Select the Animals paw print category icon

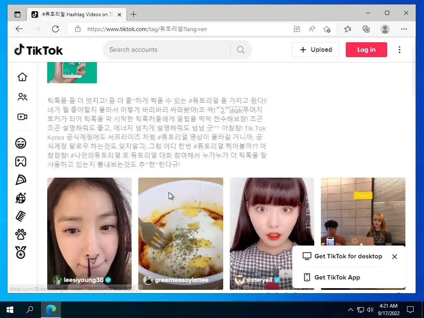[x=21, y=235]
